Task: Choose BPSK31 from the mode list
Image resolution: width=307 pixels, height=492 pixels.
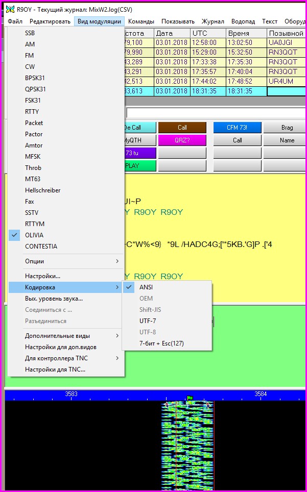Action: tap(35, 78)
